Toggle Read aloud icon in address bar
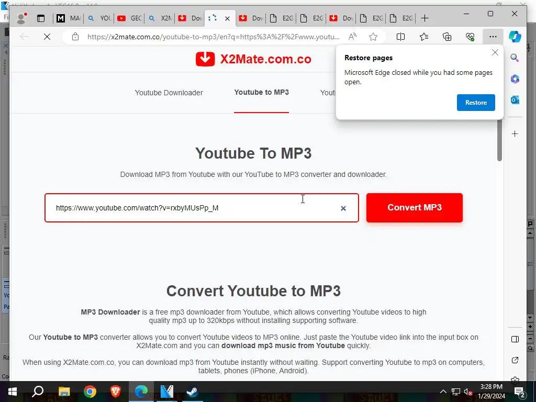 pyautogui.click(x=352, y=37)
